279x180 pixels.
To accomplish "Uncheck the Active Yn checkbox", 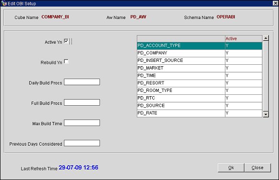I will point(66,41).
